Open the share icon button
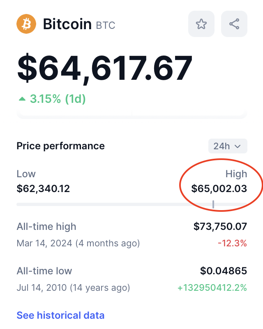 (234, 24)
